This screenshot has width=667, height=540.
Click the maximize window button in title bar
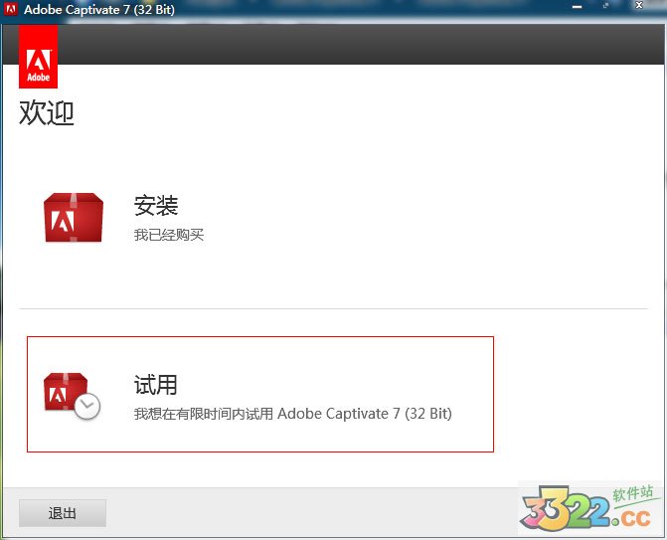tap(605, 6)
